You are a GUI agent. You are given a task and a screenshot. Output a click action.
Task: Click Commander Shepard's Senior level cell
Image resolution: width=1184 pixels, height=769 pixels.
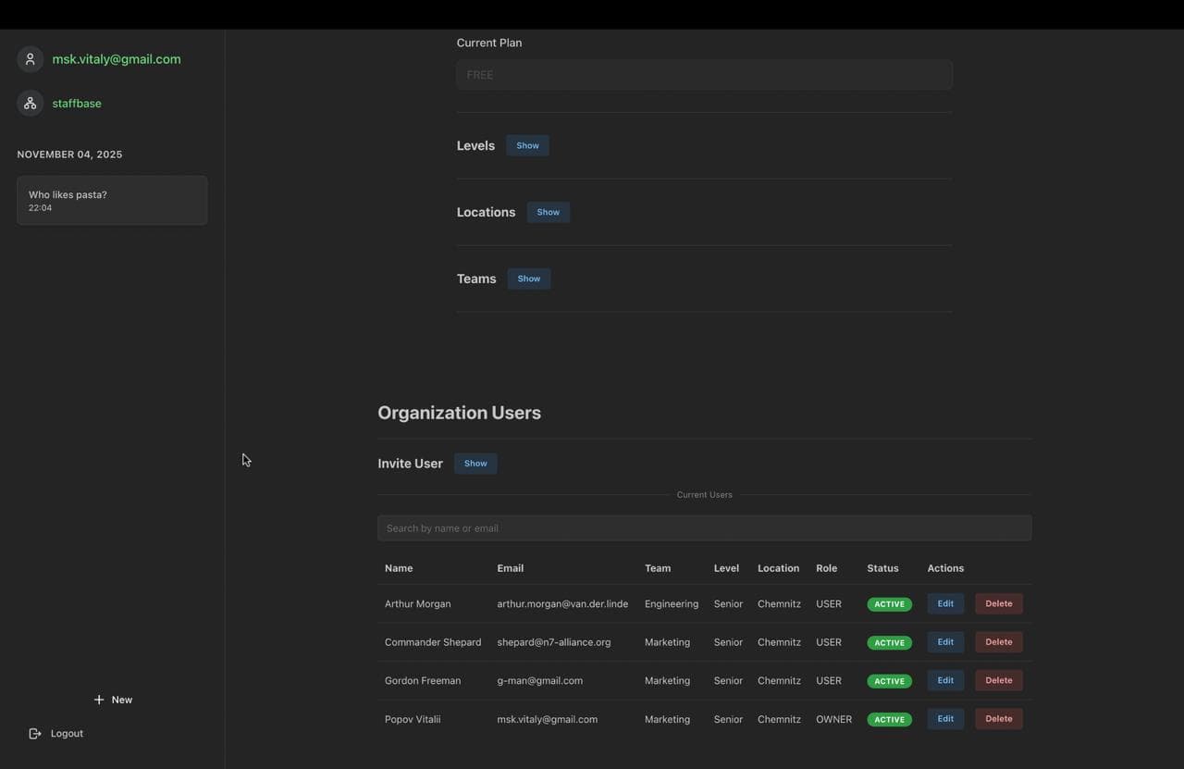[728, 642]
